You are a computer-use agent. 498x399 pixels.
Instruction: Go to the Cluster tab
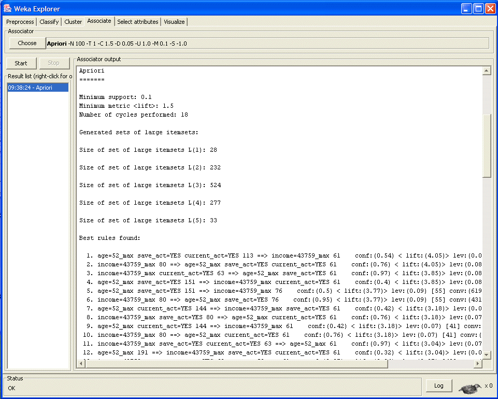point(73,22)
